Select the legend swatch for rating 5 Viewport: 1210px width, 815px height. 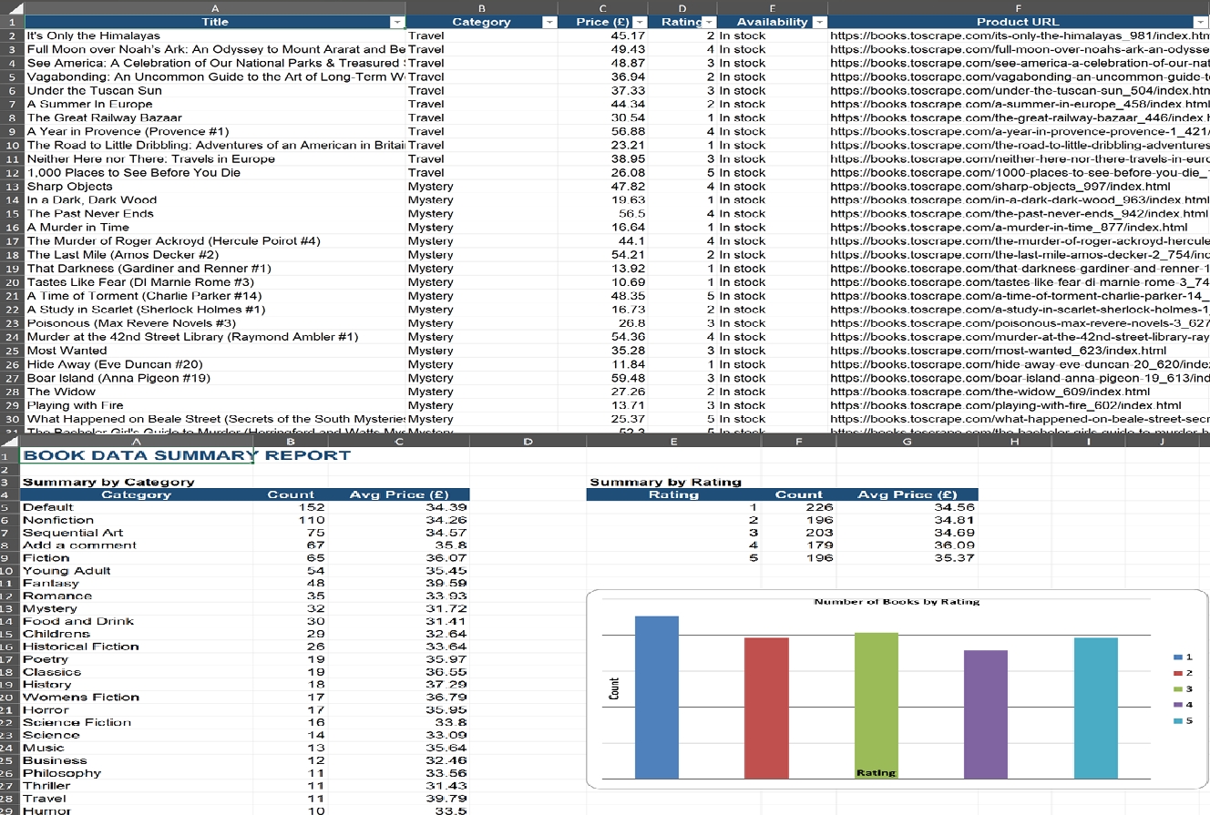click(1178, 720)
